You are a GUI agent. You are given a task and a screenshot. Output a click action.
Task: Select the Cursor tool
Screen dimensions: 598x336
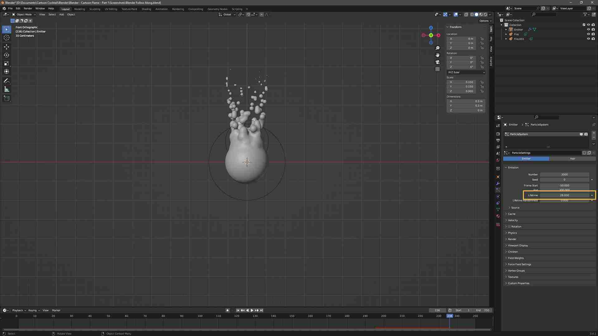[7, 38]
